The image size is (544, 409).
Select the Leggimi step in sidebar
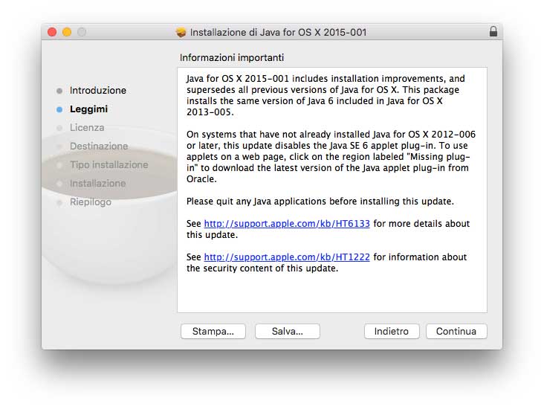[x=89, y=109]
